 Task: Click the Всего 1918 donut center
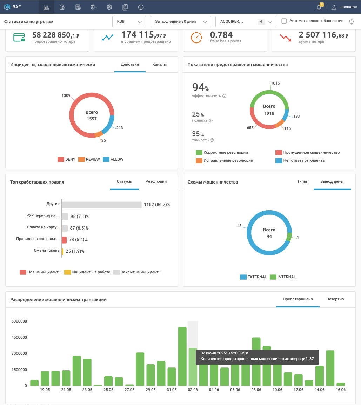(269, 109)
